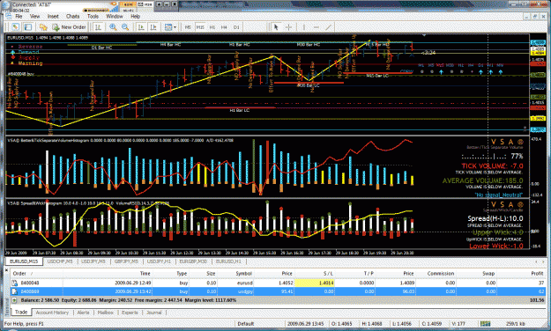
Task: Expand the Templates dropdown arrow
Action: click(175, 27)
